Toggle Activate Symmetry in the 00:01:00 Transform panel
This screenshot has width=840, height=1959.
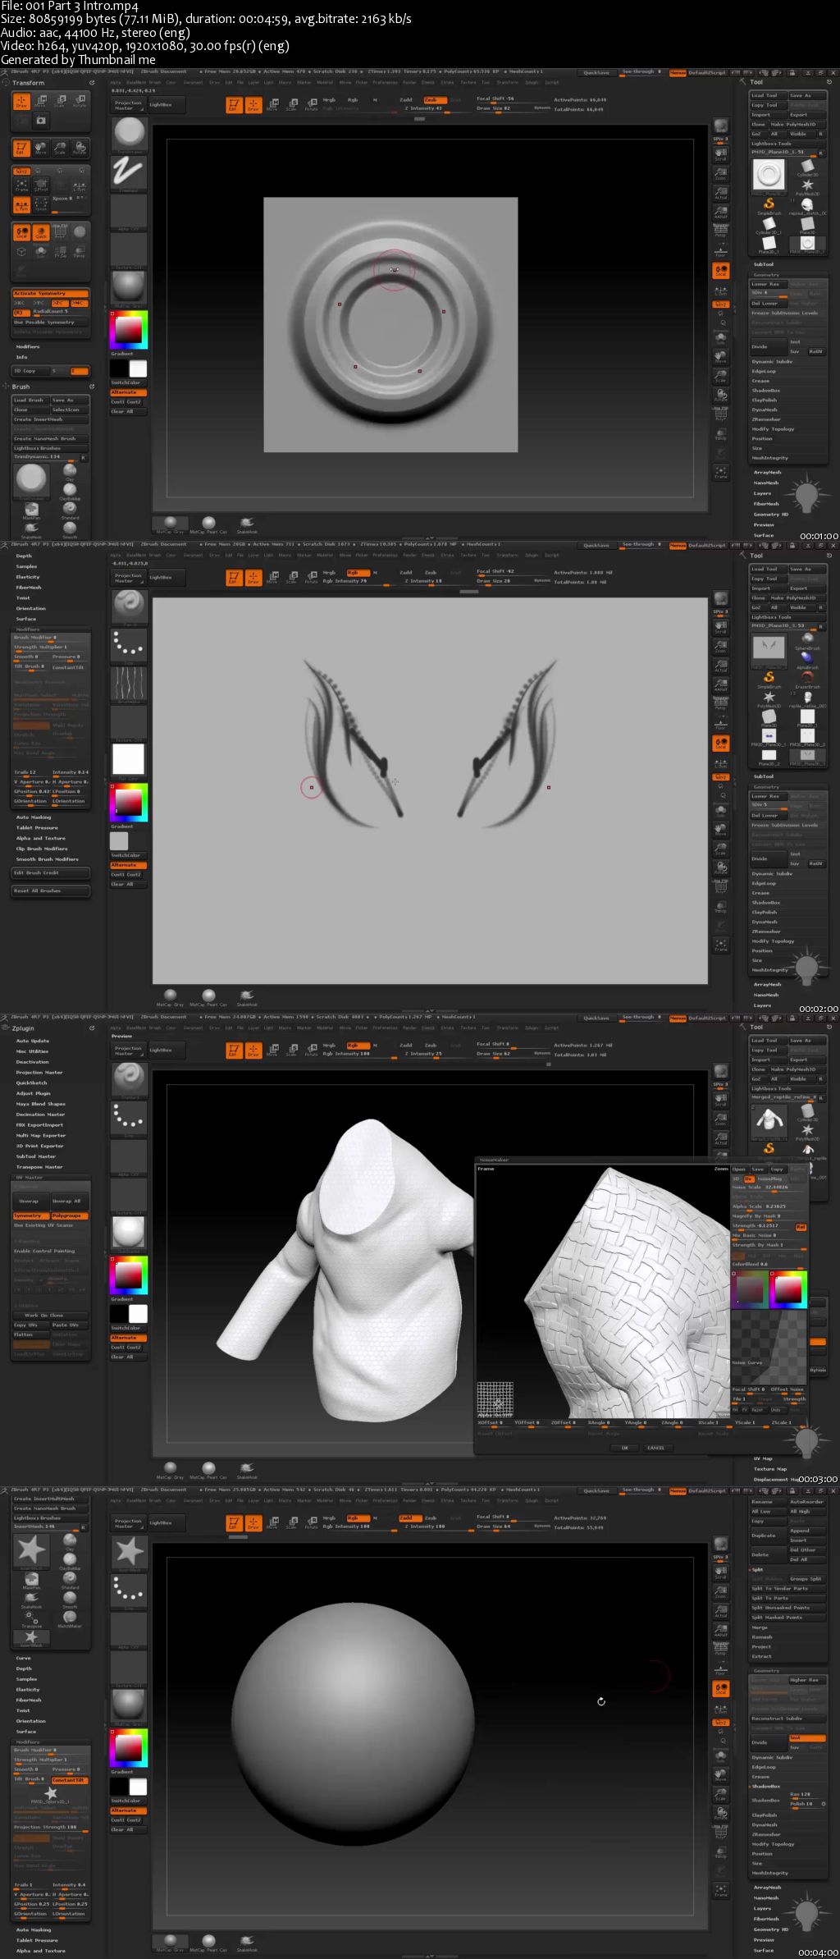point(50,293)
